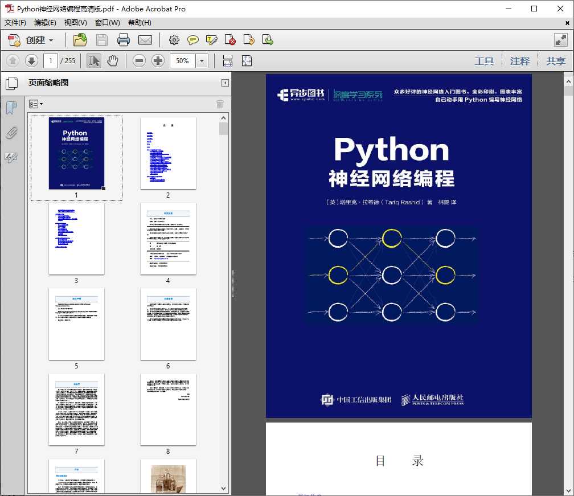
Task: Click thumbnail pane scroll down arrow
Action: [224, 489]
